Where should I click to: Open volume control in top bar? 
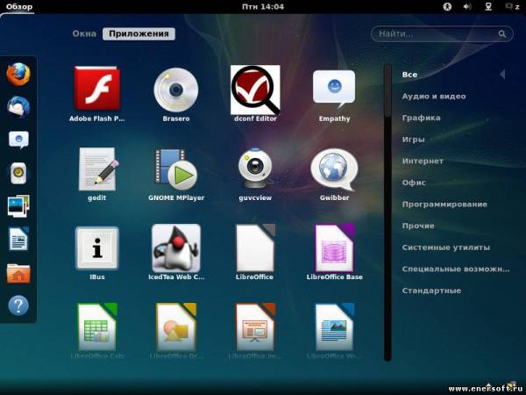coord(467,6)
